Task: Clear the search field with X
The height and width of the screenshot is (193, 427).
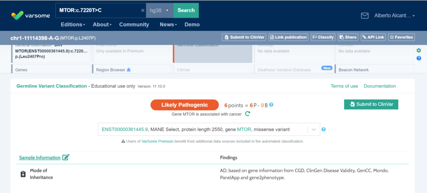Action: click(143, 10)
